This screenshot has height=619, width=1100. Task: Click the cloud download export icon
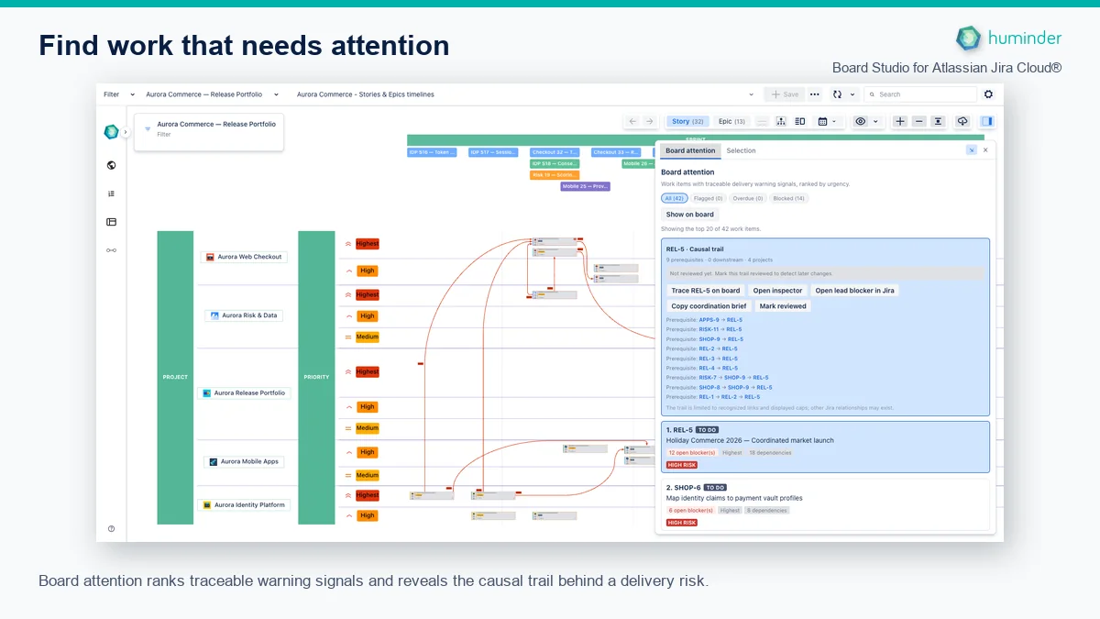(x=962, y=121)
